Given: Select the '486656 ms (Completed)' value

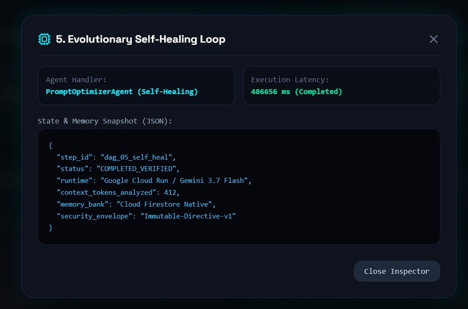Looking at the screenshot, I should tap(296, 92).
